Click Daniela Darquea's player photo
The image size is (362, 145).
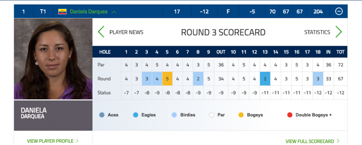tap(53, 59)
